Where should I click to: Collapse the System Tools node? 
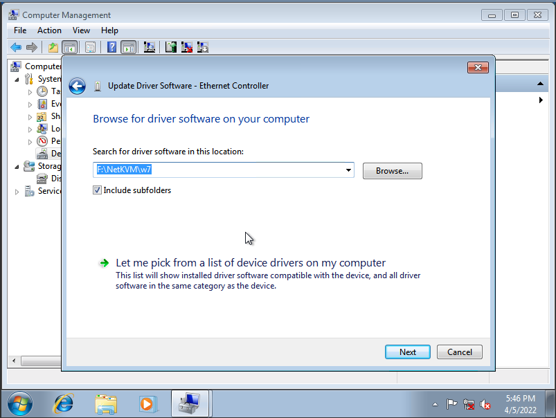[16, 78]
